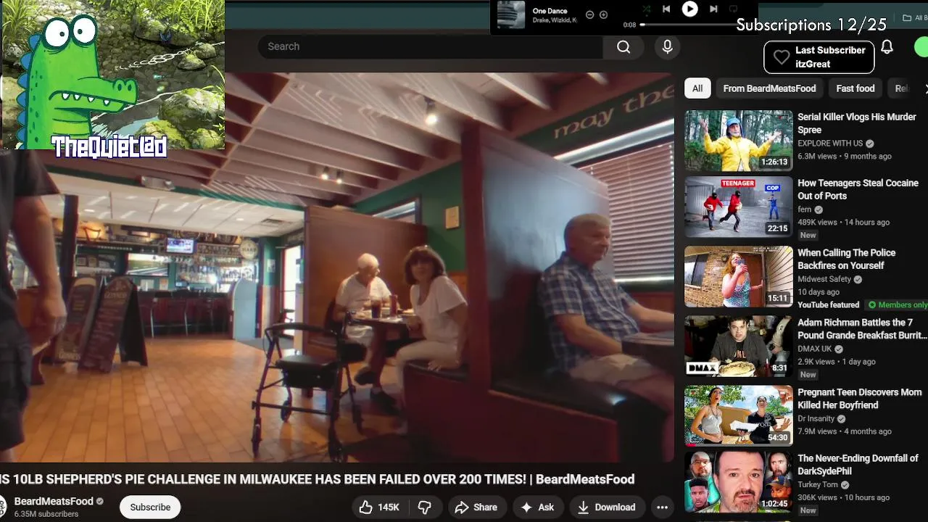The height and width of the screenshot is (522, 928).
Task: Open The Never-Ending Downfall of DarkSydePhil thumbnail
Action: tap(739, 481)
